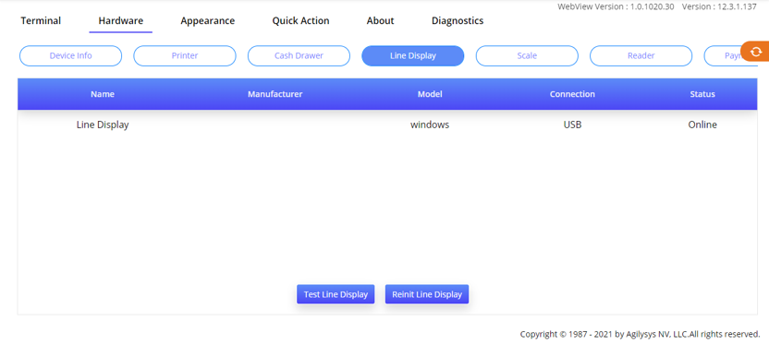Image resolution: width=769 pixels, height=345 pixels.
Task: Click the 'Online' status cell
Action: pyautogui.click(x=702, y=125)
